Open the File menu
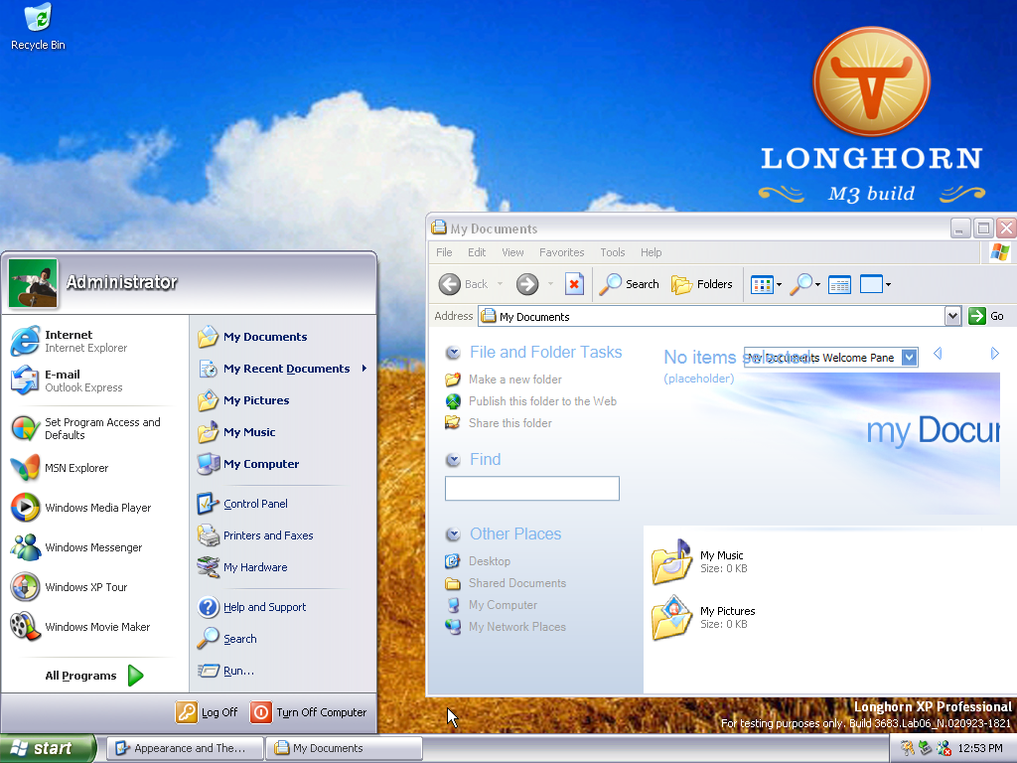 click(x=444, y=252)
